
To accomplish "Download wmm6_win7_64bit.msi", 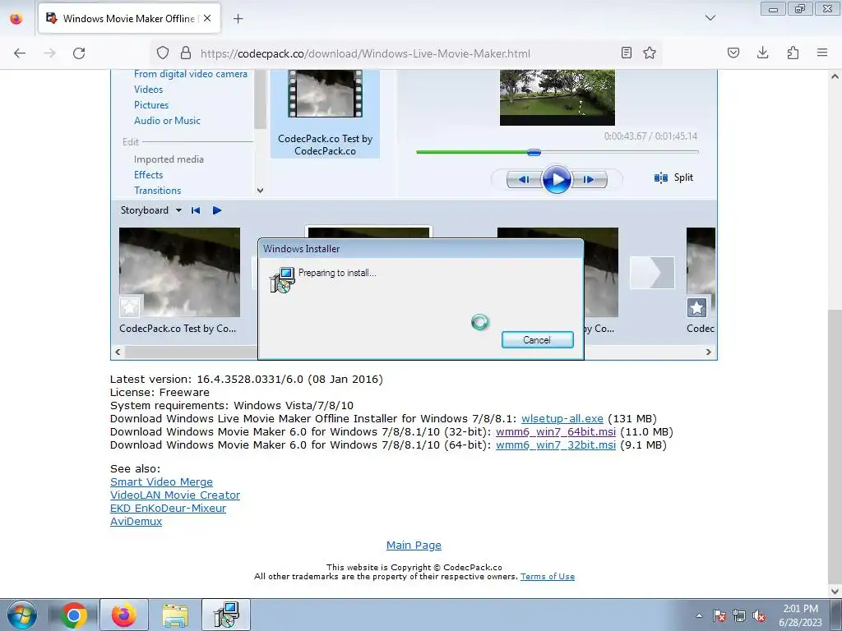I will (556, 432).
